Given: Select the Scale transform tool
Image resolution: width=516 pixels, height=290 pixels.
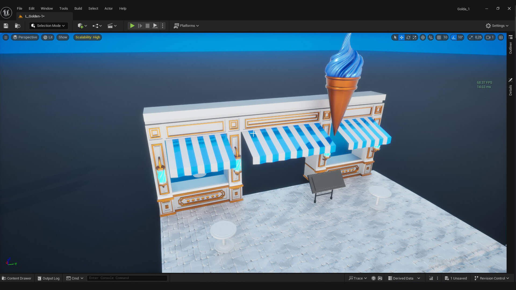Looking at the screenshot, I should [415, 37].
